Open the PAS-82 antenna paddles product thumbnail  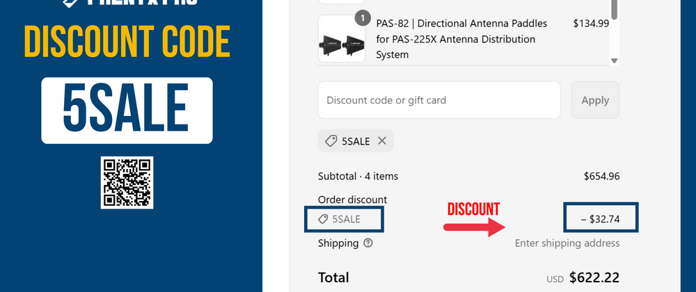(342, 40)
